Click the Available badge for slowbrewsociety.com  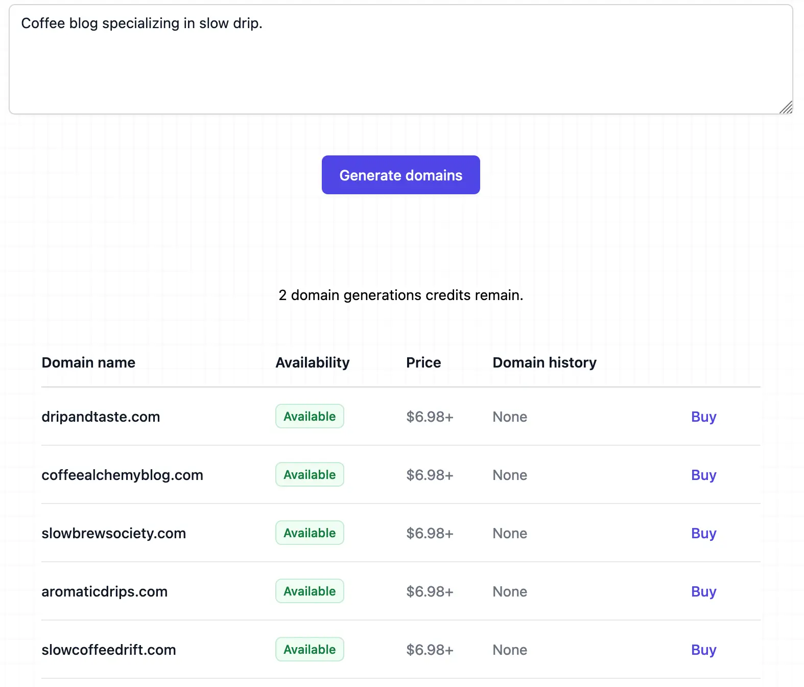pyautogui.click(x=310, y=533)
